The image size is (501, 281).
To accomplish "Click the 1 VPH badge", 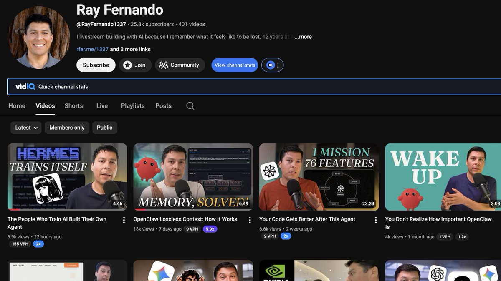I will (445, 237).
